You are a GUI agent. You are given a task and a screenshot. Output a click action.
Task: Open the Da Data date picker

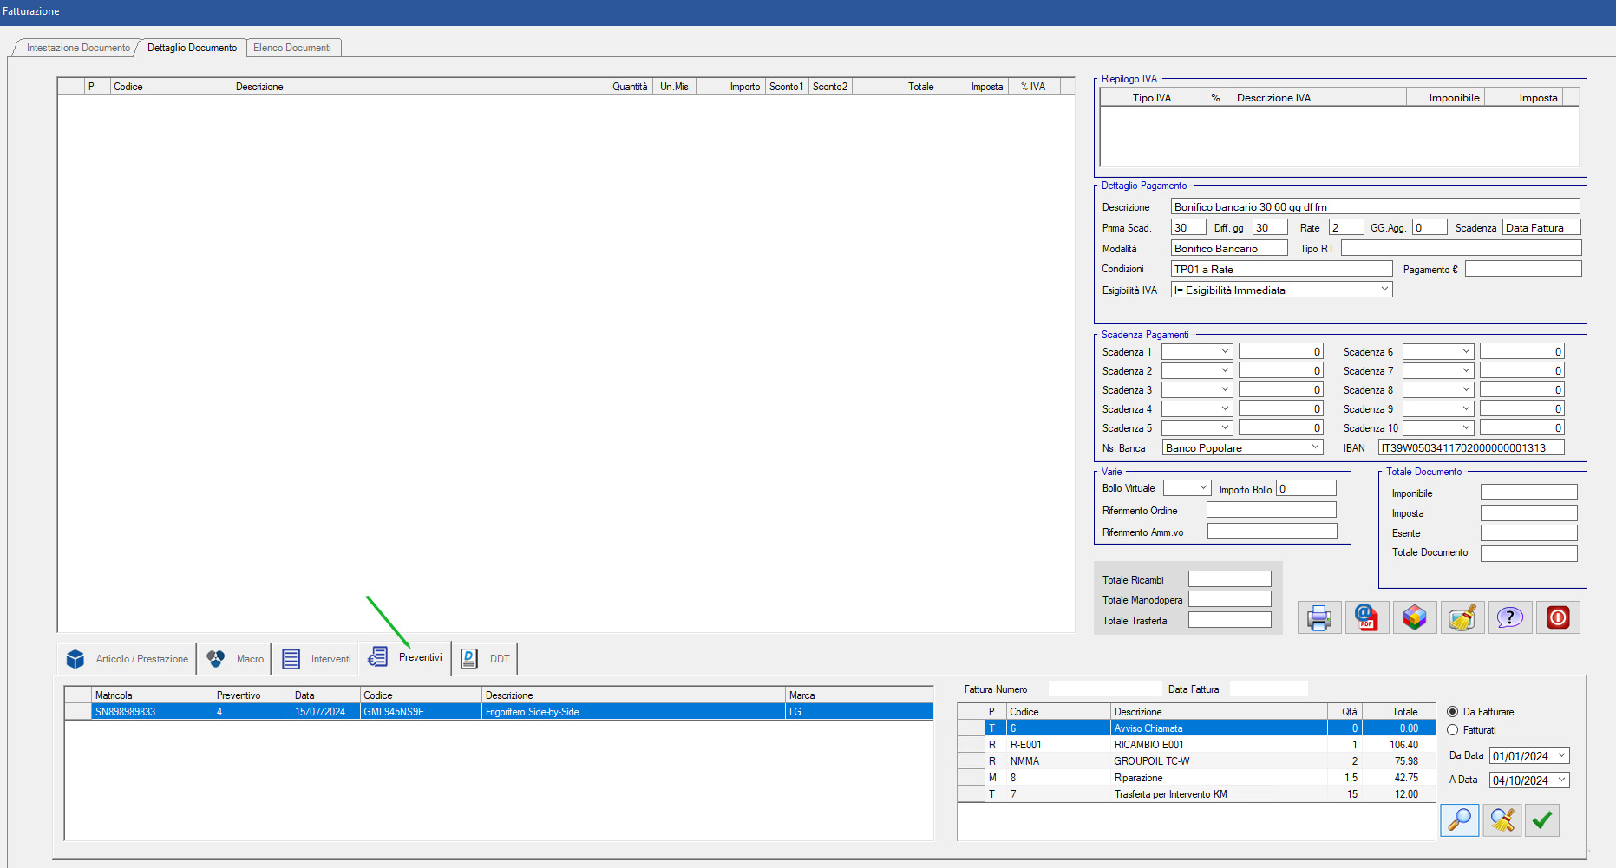pos(1561,756)
